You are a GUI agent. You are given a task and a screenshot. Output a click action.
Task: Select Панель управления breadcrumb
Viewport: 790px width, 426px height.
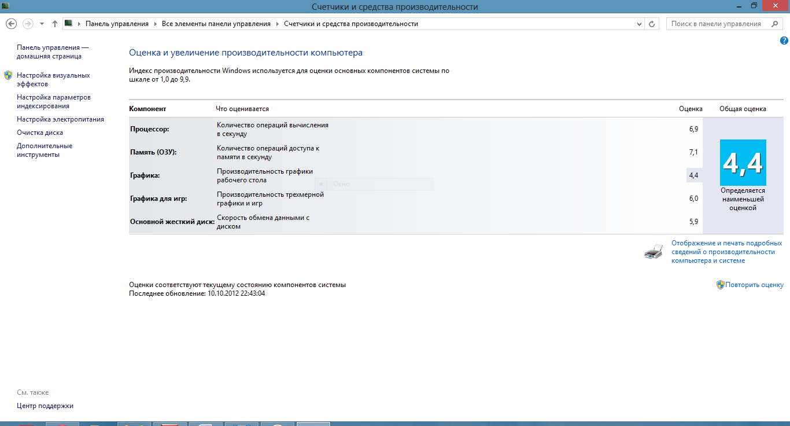(x=117, y=24)
